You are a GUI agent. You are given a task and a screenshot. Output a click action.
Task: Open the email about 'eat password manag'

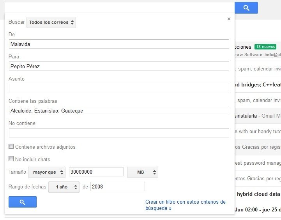click(x=258, y=163)
